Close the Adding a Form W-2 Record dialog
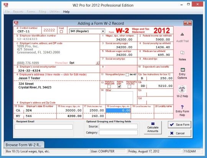The image size is (207, 158). [x=187, y=23]
